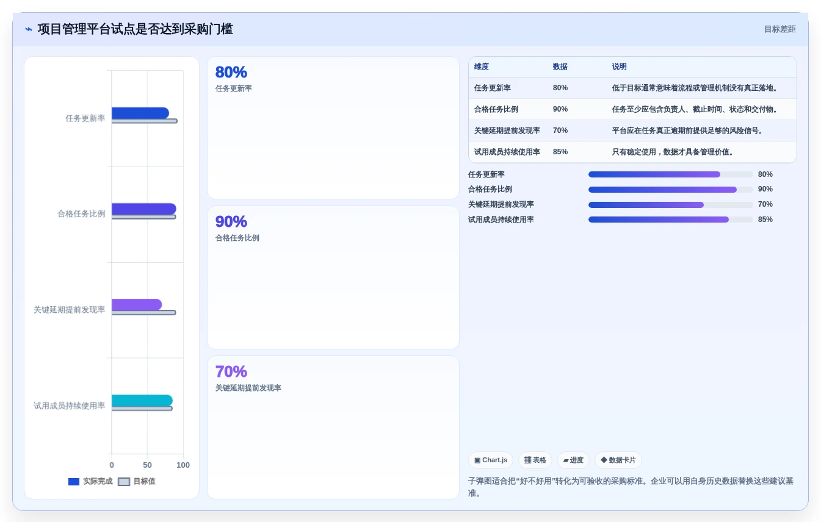
Task: Click the Chart.js tag chip
Action: pyautogui.click(x=491, y=460)
